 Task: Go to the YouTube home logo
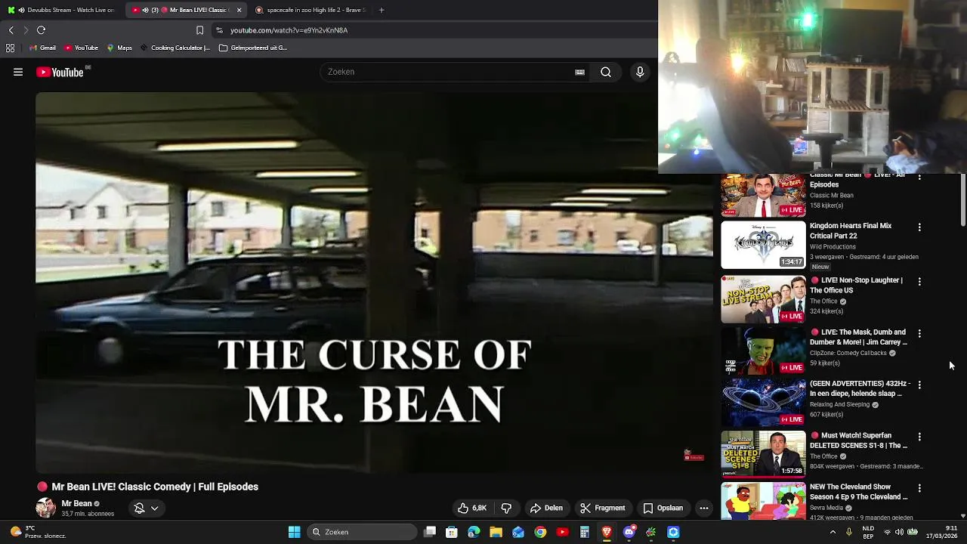60,73
